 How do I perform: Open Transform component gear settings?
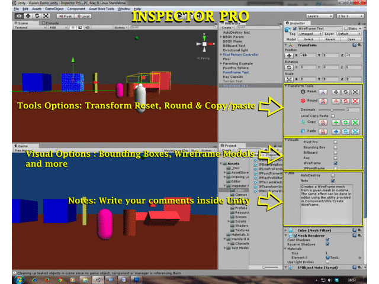tap(359, 45)
